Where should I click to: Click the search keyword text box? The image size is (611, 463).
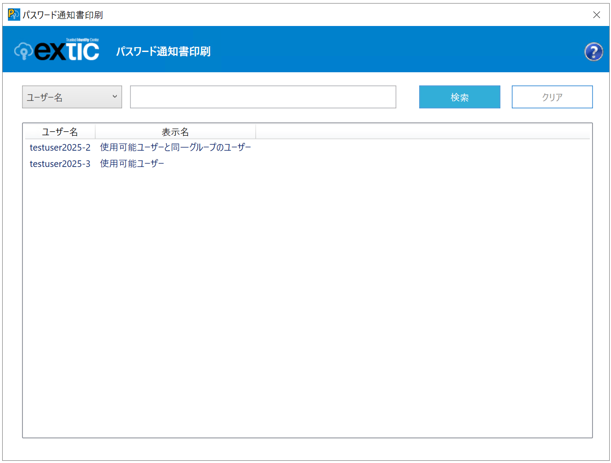coord(263,97)
